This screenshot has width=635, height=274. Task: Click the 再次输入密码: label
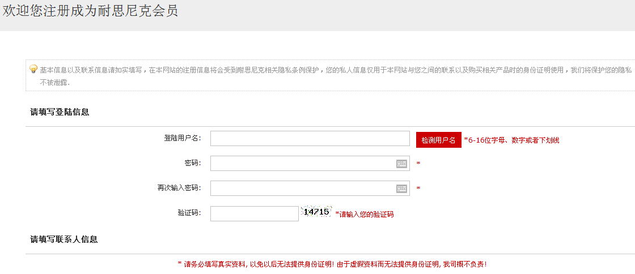(179, 188)
